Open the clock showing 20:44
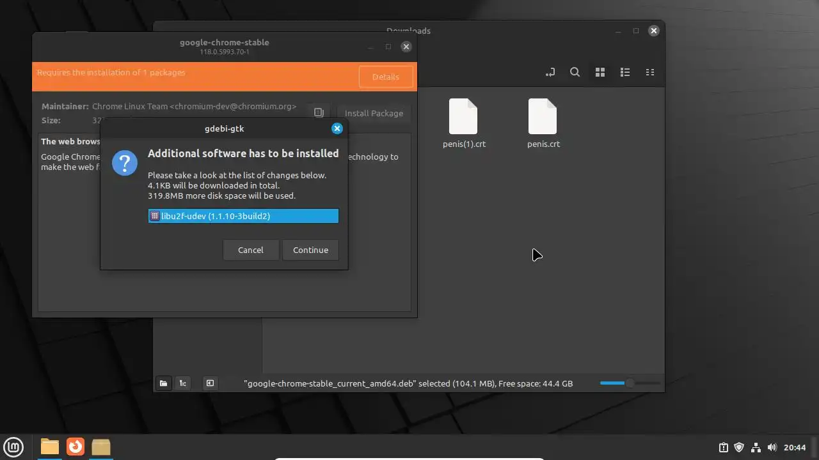This screenshot has width=819, height=460. click(795, 447)
